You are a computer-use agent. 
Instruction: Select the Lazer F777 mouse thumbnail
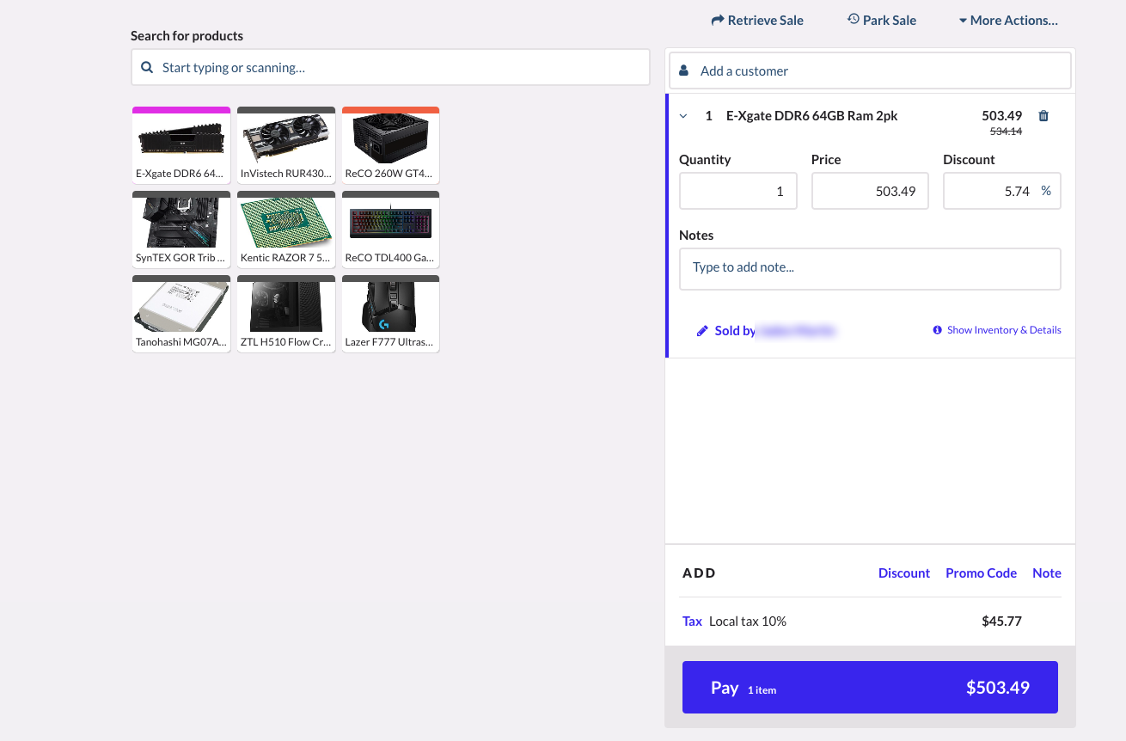click(x=390, y=313)
